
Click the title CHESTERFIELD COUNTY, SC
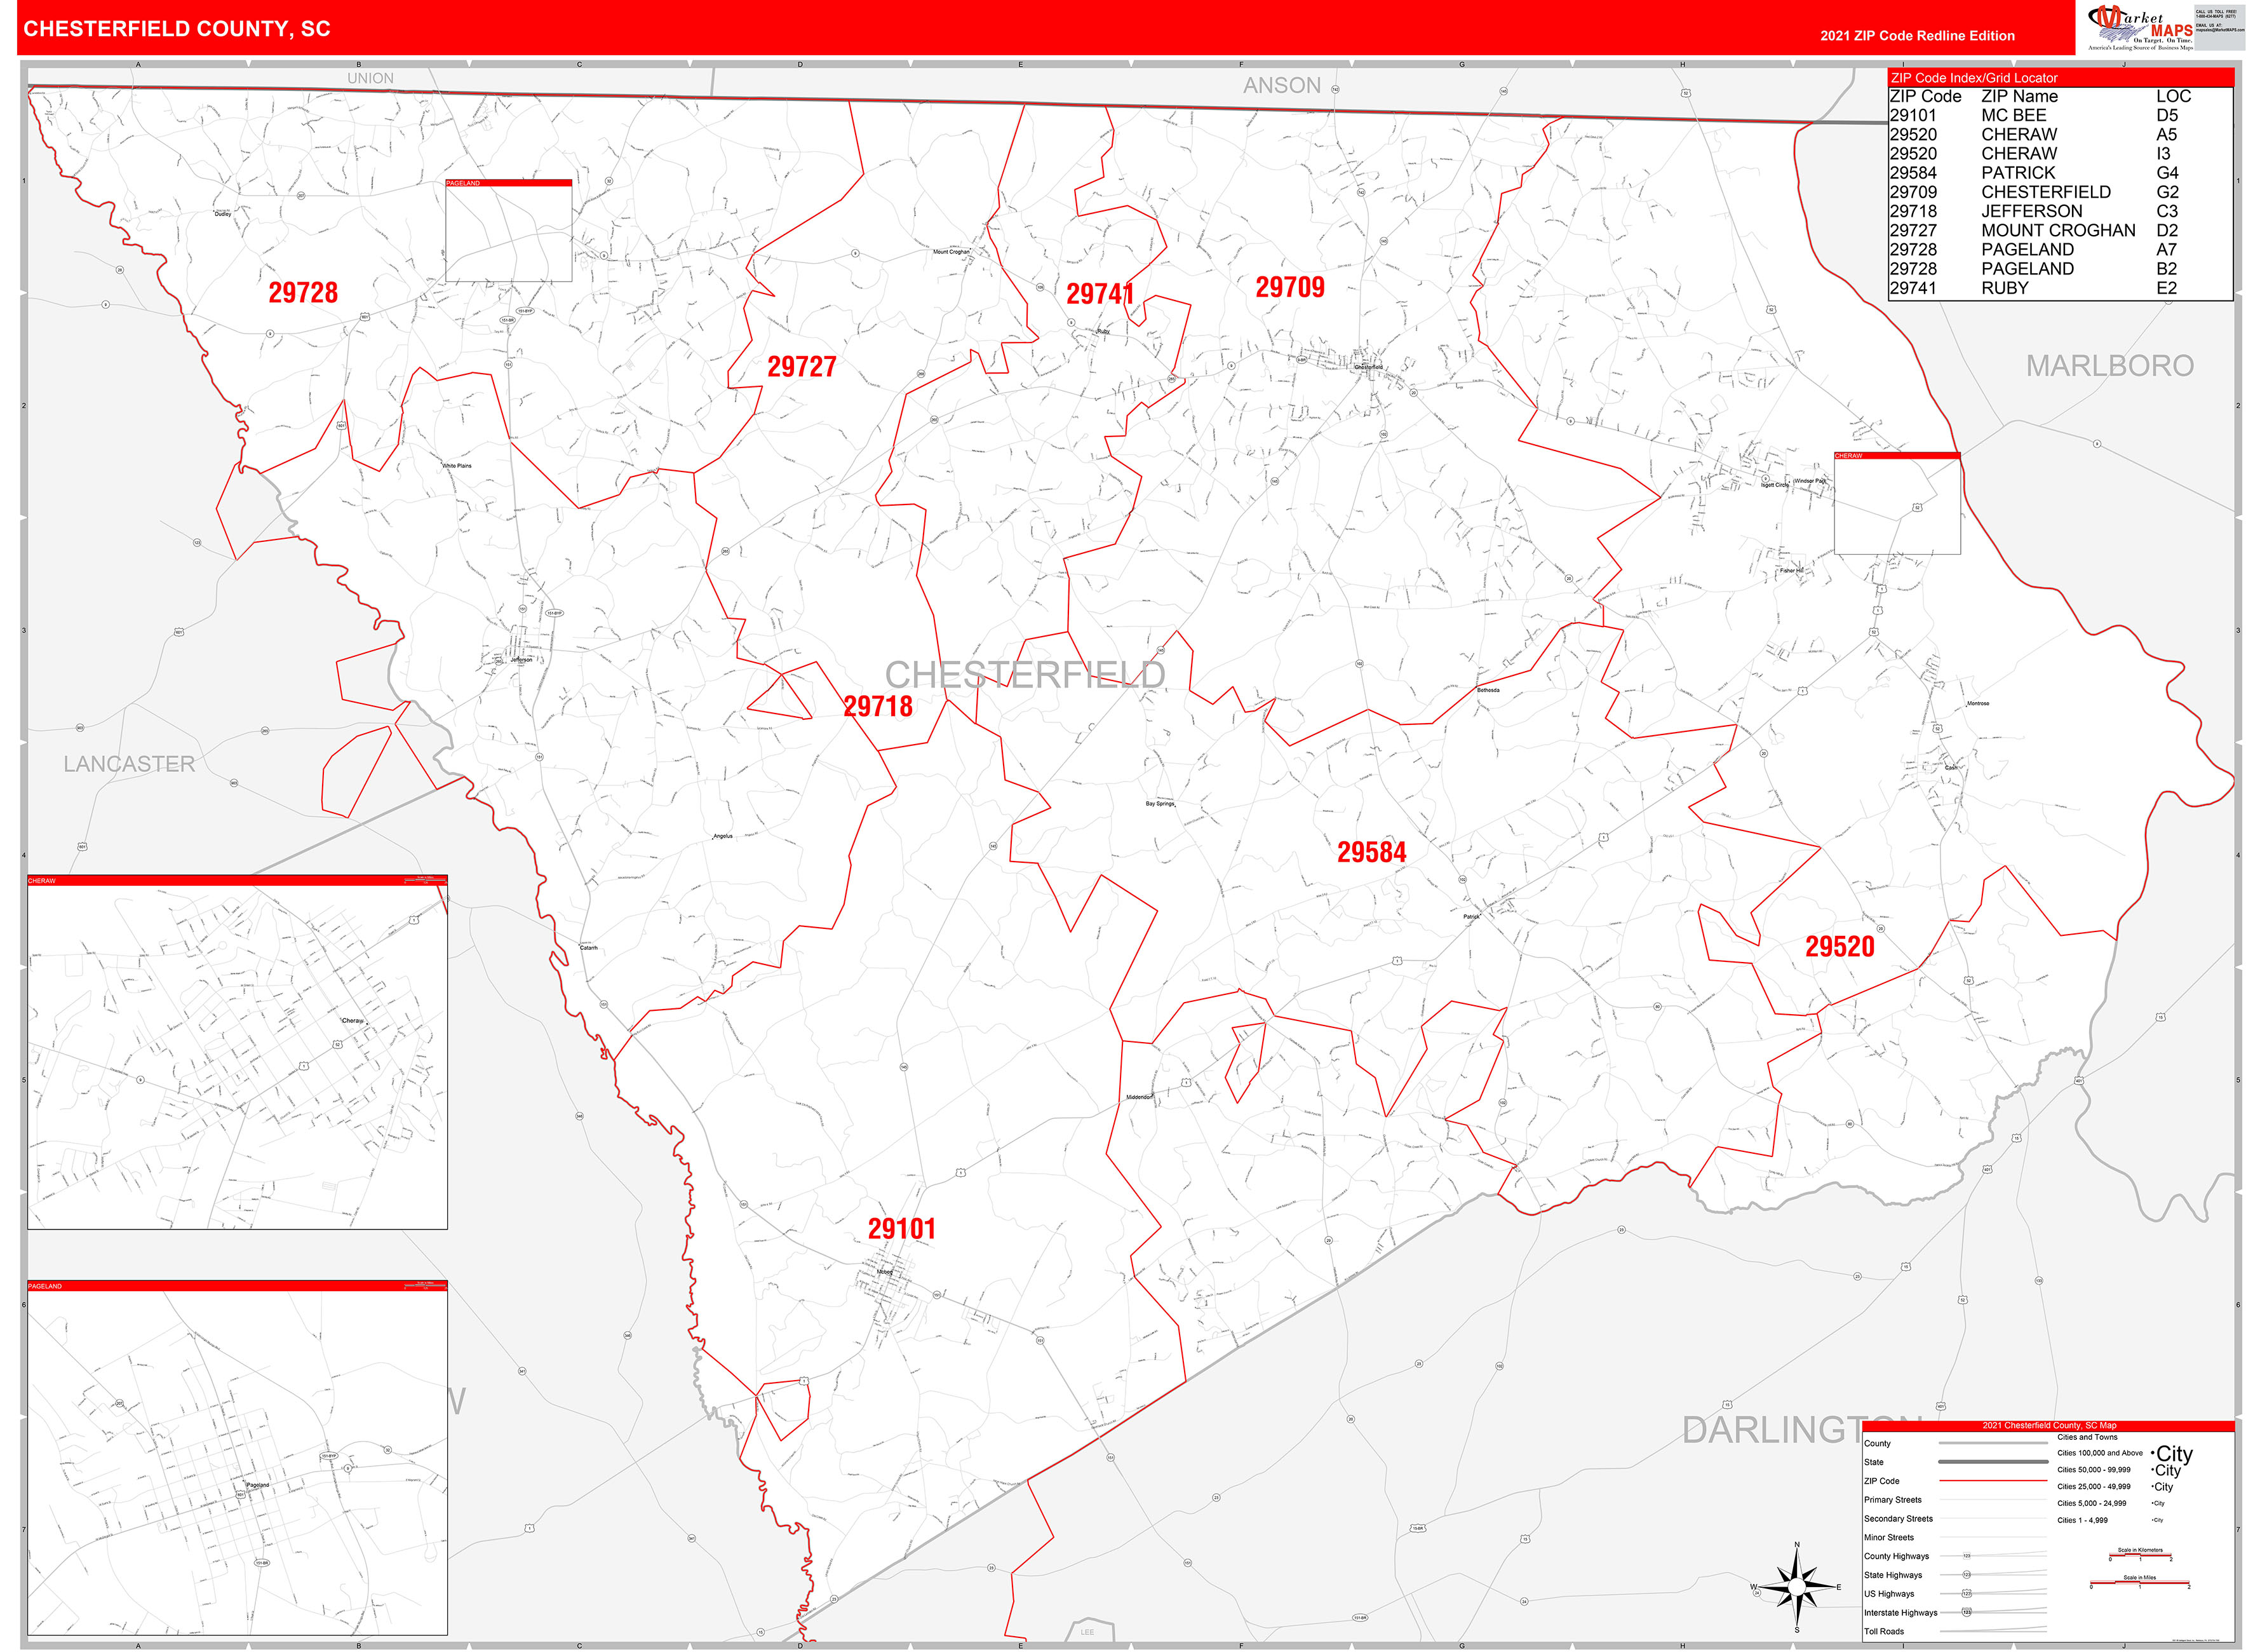[177, 29]
